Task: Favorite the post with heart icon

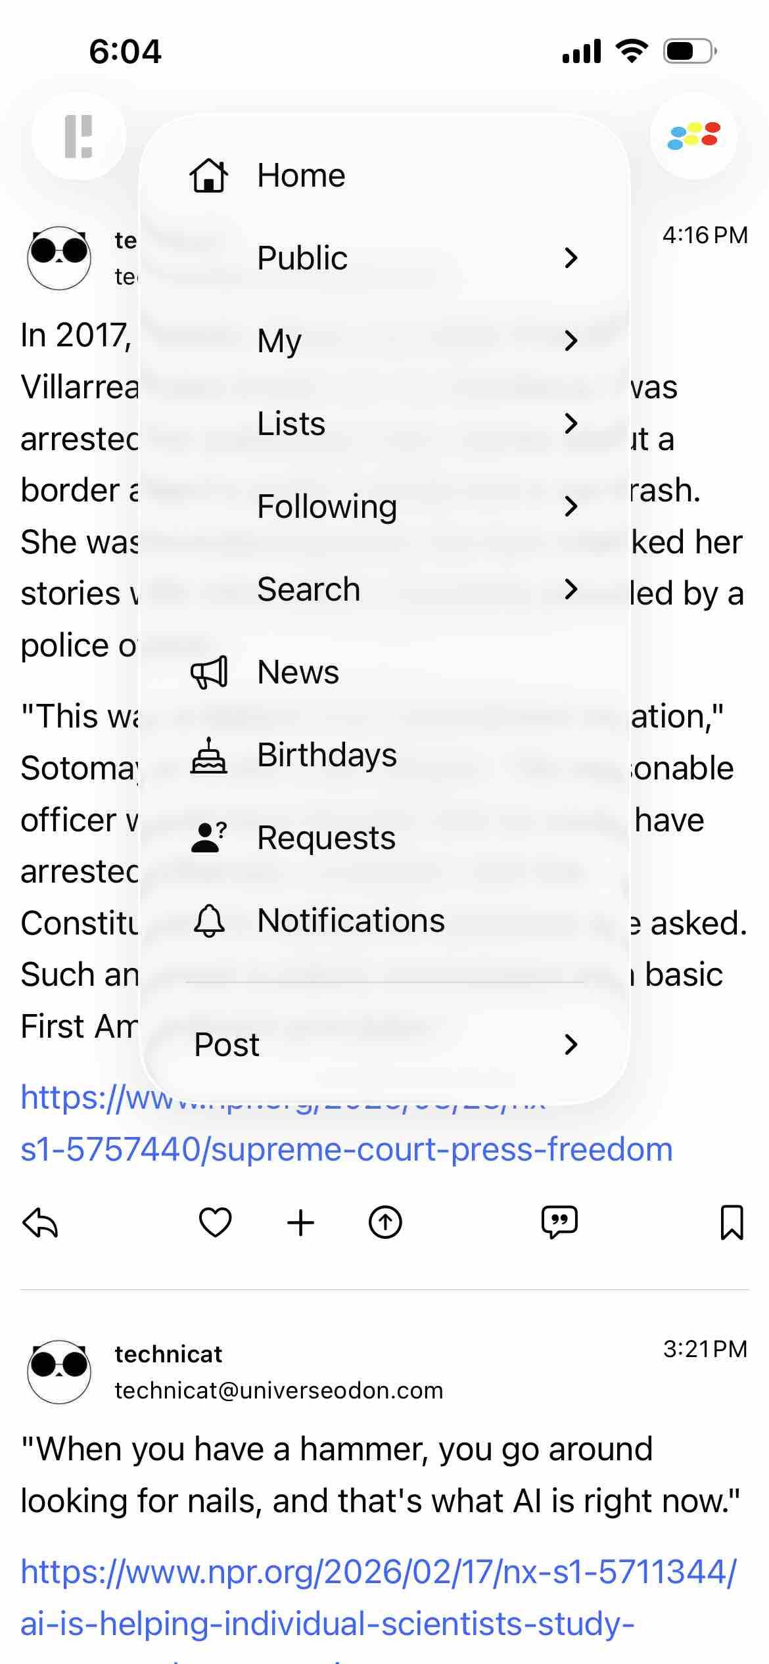Action: coord(215,1223)
